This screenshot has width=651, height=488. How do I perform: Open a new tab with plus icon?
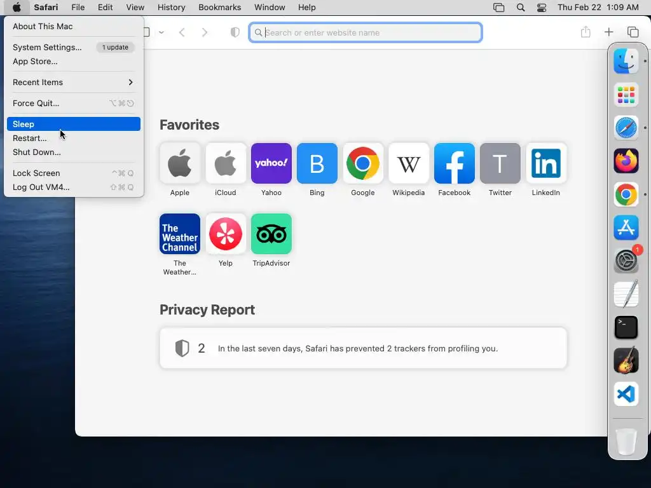coord(608,32)
